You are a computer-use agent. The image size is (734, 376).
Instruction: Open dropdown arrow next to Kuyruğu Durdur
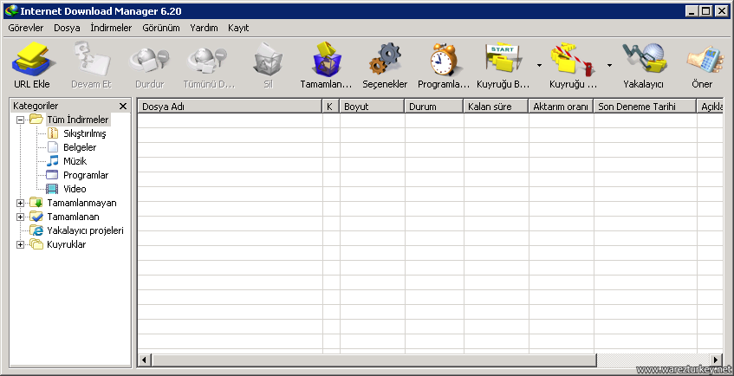(x=609, y=66)
